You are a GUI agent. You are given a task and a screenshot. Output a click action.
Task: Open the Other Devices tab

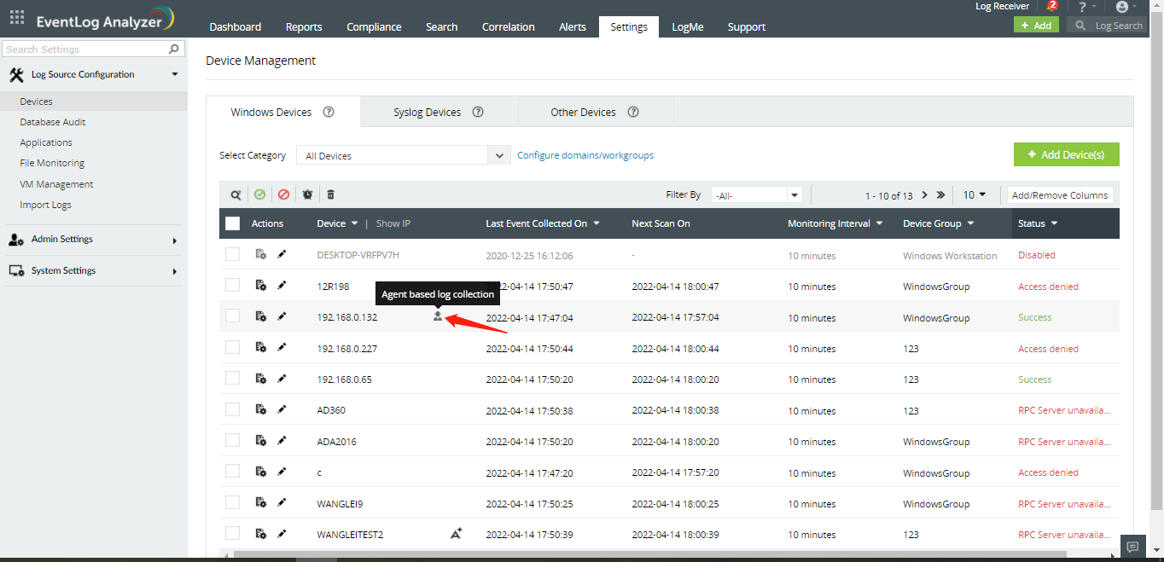pyautogui.click(x=595, y=112)
